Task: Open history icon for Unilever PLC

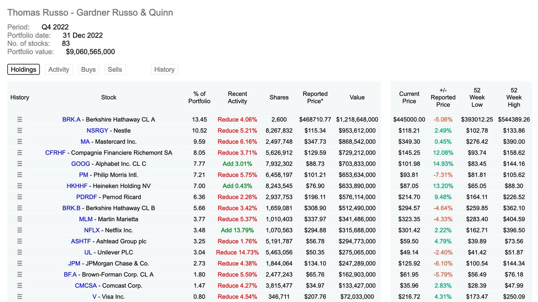Action: (20, 252)
